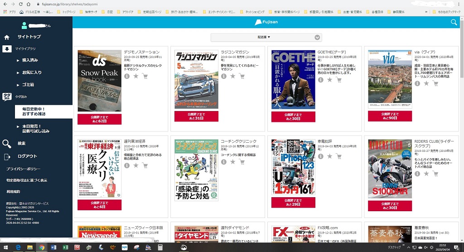Viewport: 464px width, 252px height.
Task: Add 家電批評 to cart
Action: (x=339, y=156)
